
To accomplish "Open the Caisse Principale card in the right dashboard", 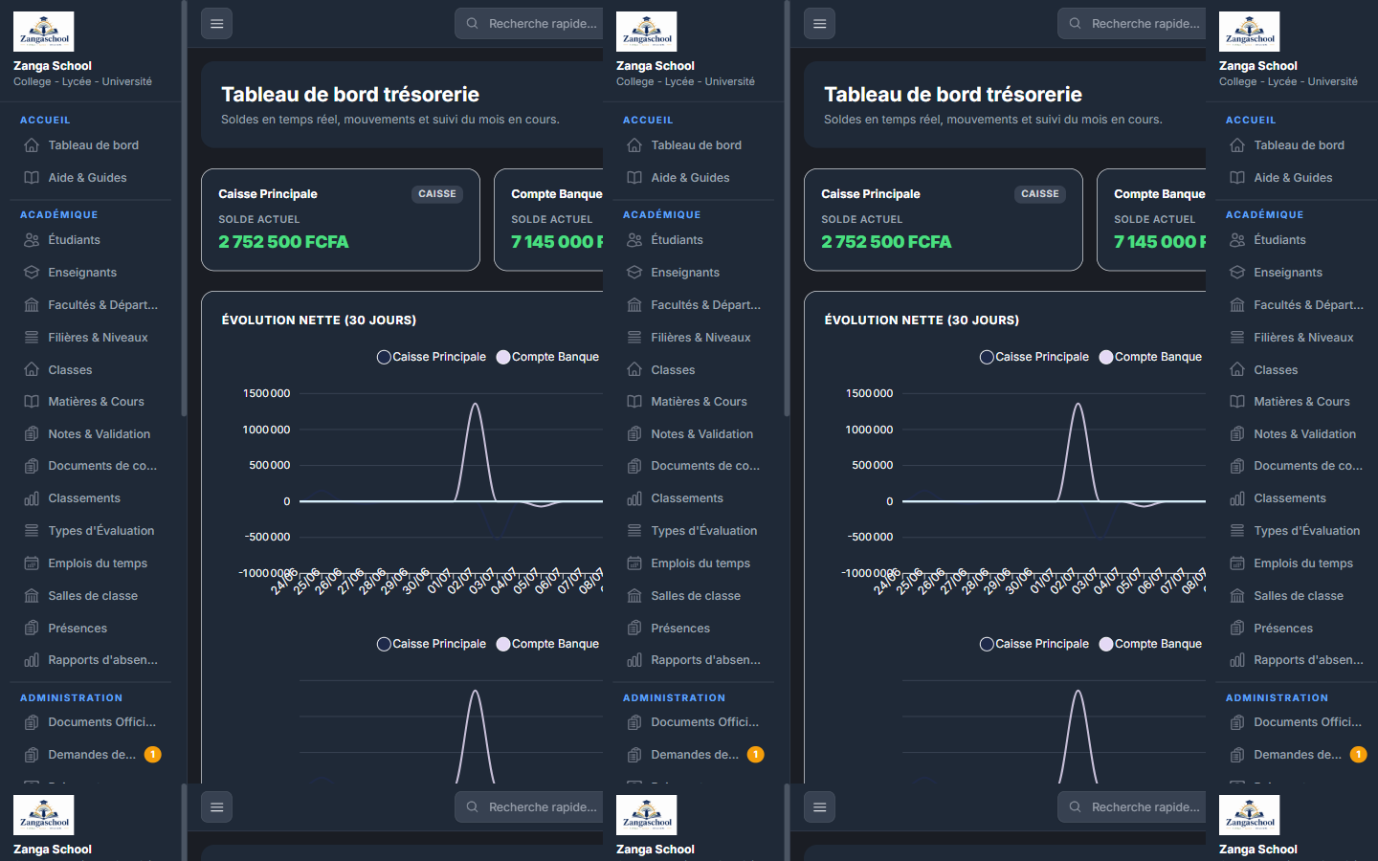I will point(944,220).
